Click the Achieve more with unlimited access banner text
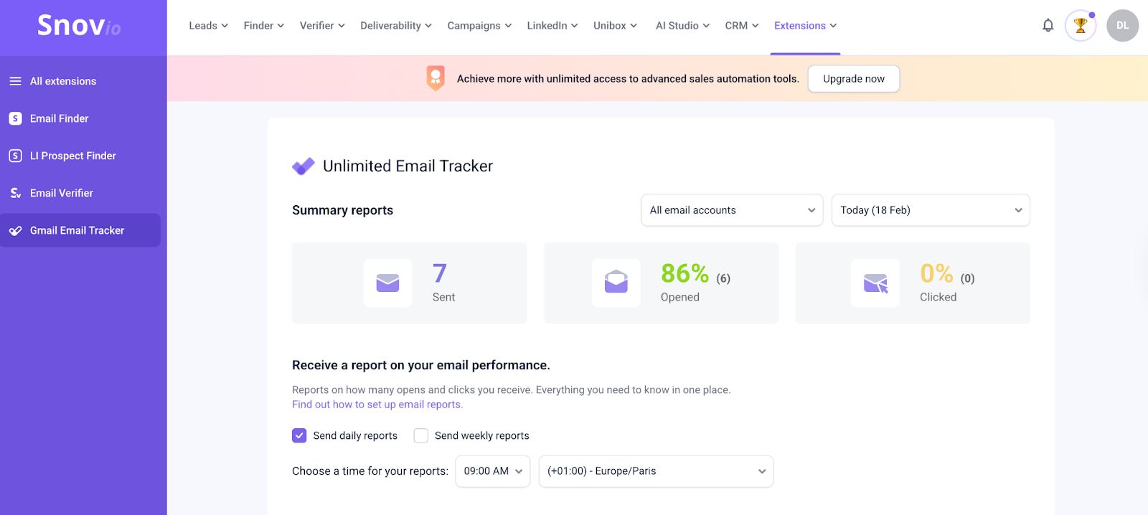 [628, 79]
